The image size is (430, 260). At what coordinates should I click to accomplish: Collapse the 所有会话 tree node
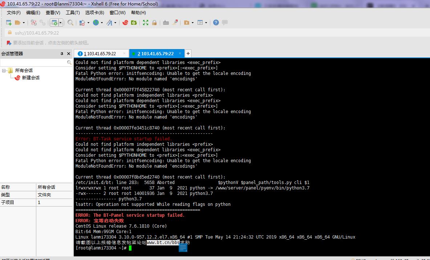pyautogui.click(x=4, y=71)
